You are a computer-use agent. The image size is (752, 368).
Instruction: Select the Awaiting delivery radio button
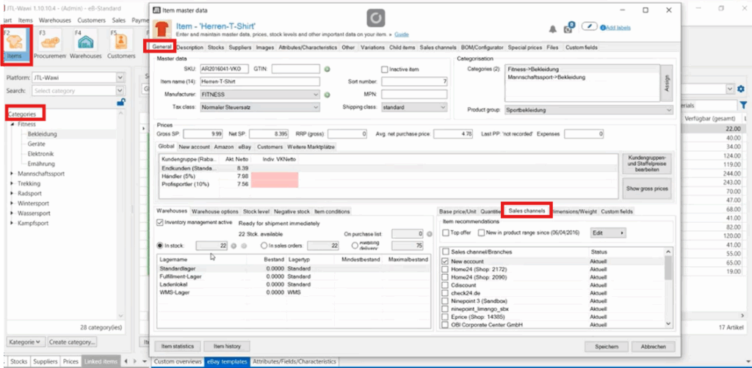tap(355, 246)
